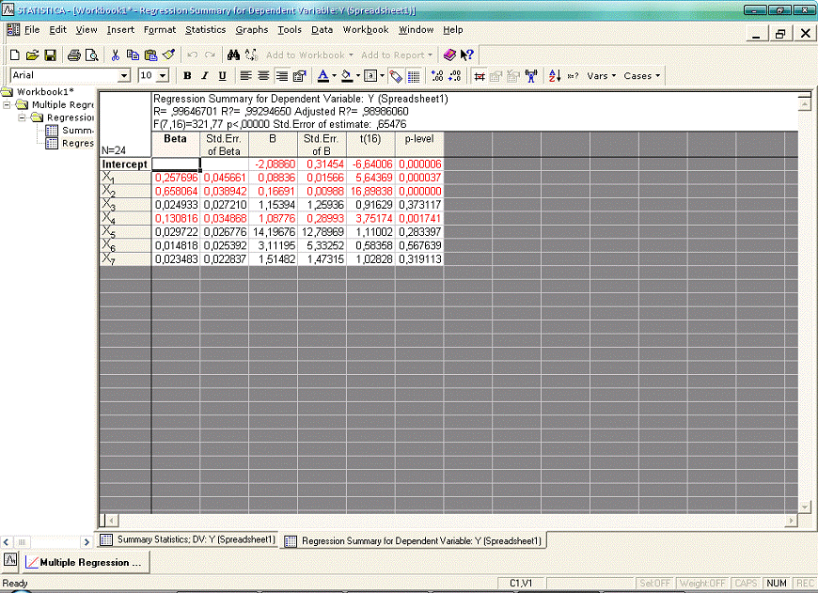818x593 pixels.
Task: Collapse the Multiple Regression tree folder
Action: point(8,105)
